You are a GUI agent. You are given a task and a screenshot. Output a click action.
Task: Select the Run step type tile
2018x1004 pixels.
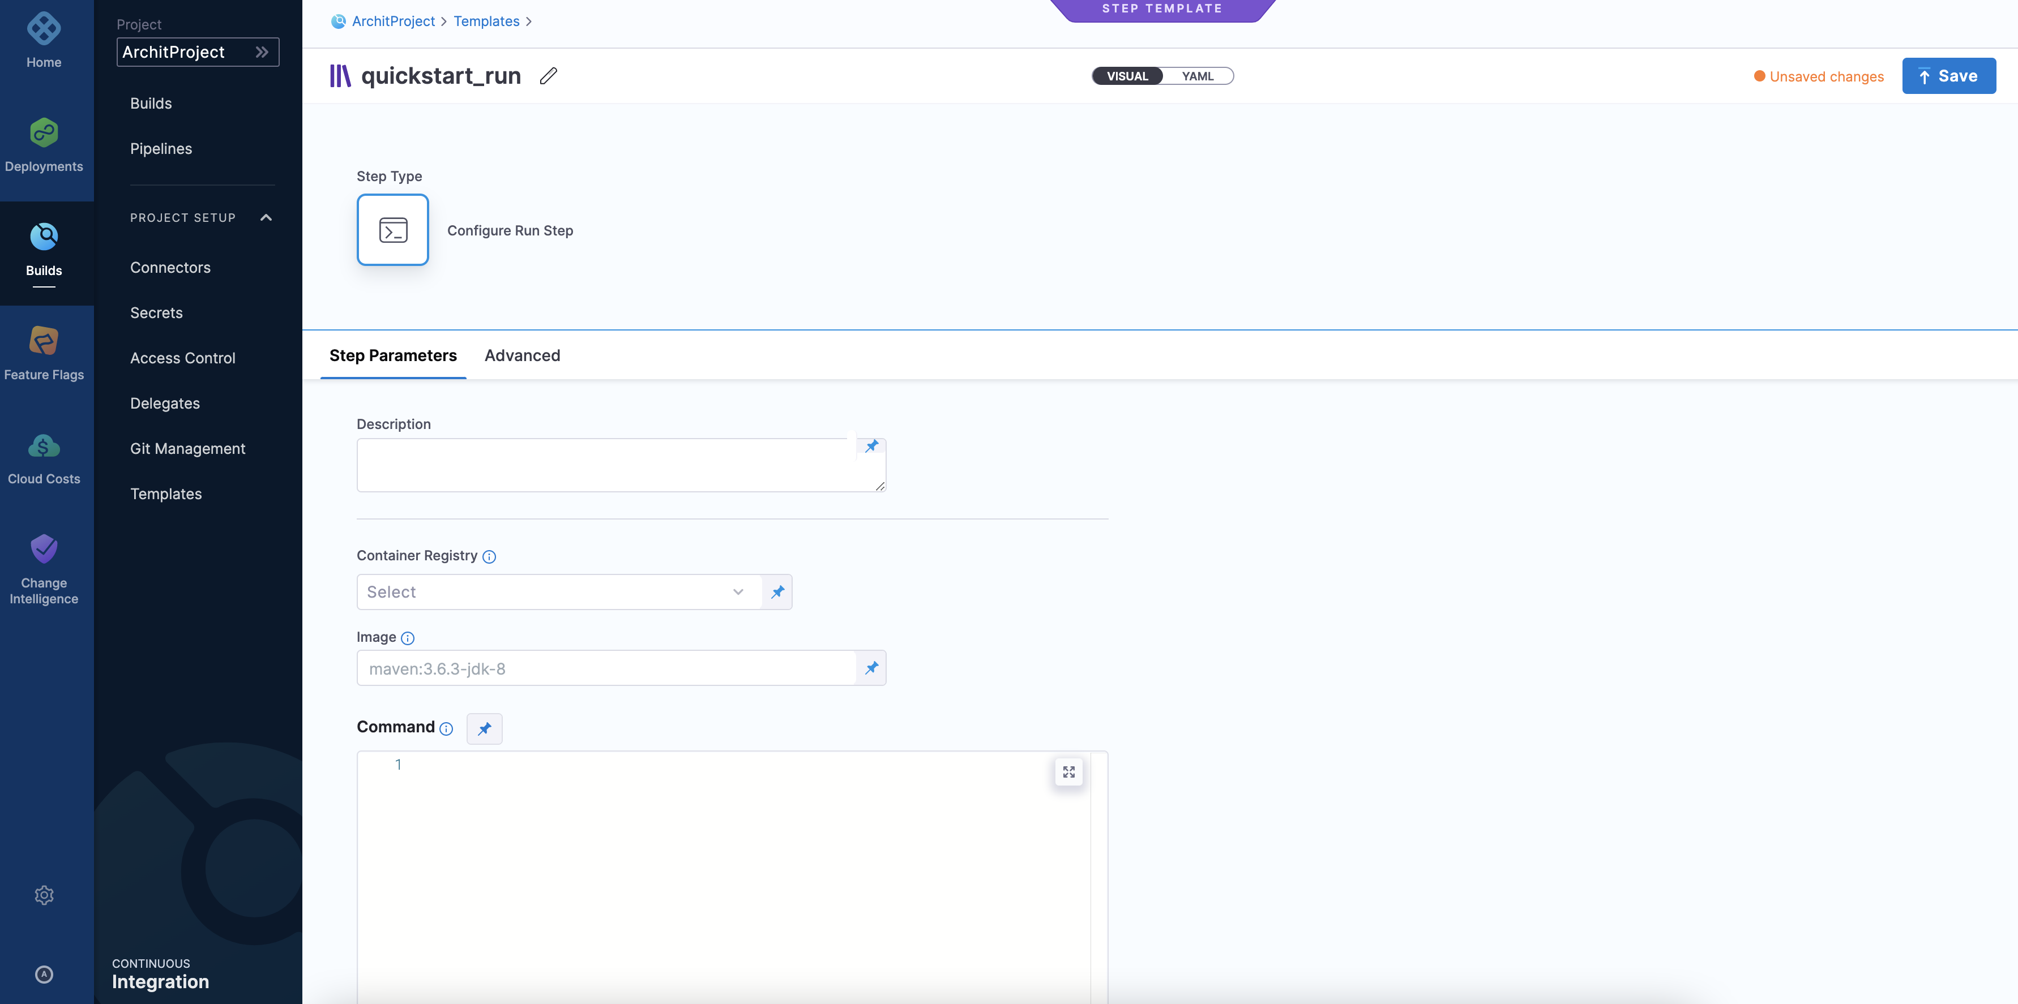point(392,229)
